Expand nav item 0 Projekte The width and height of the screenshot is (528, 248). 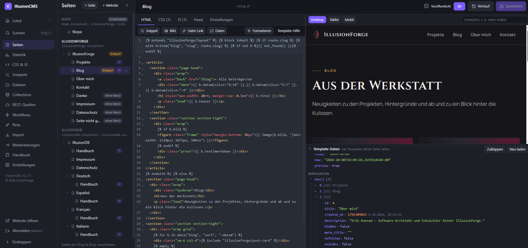[316, 185]
